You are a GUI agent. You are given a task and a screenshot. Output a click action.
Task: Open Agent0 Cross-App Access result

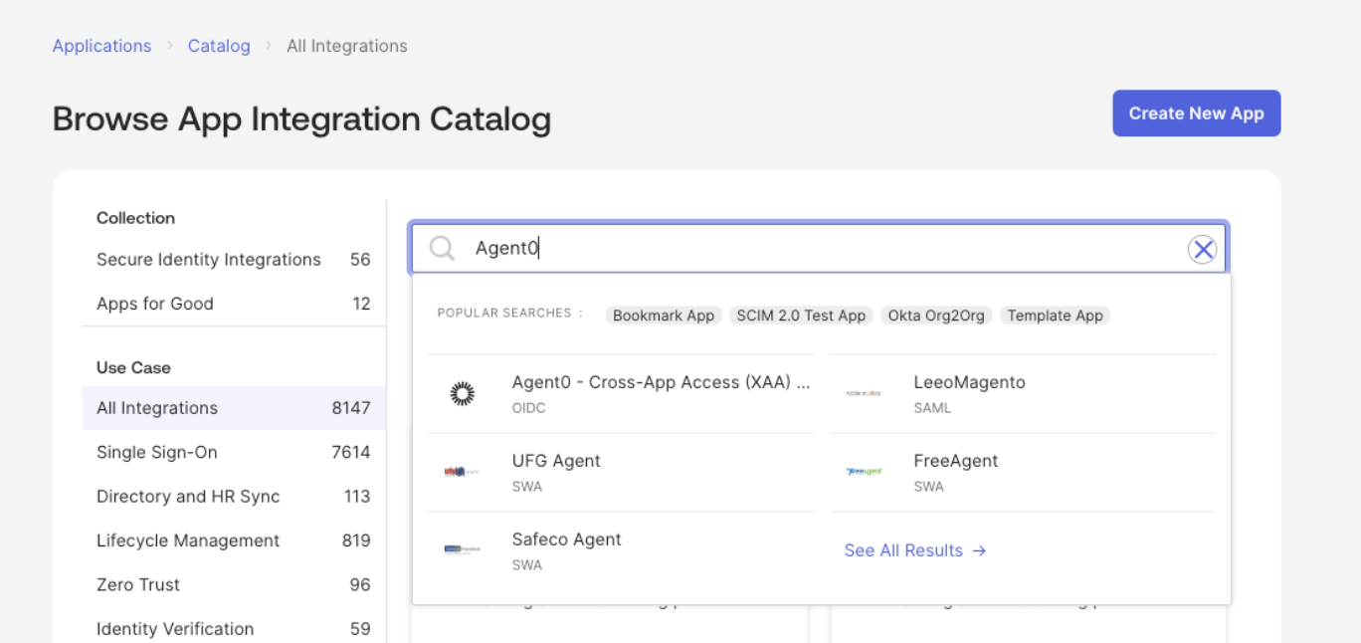point(661,383)
